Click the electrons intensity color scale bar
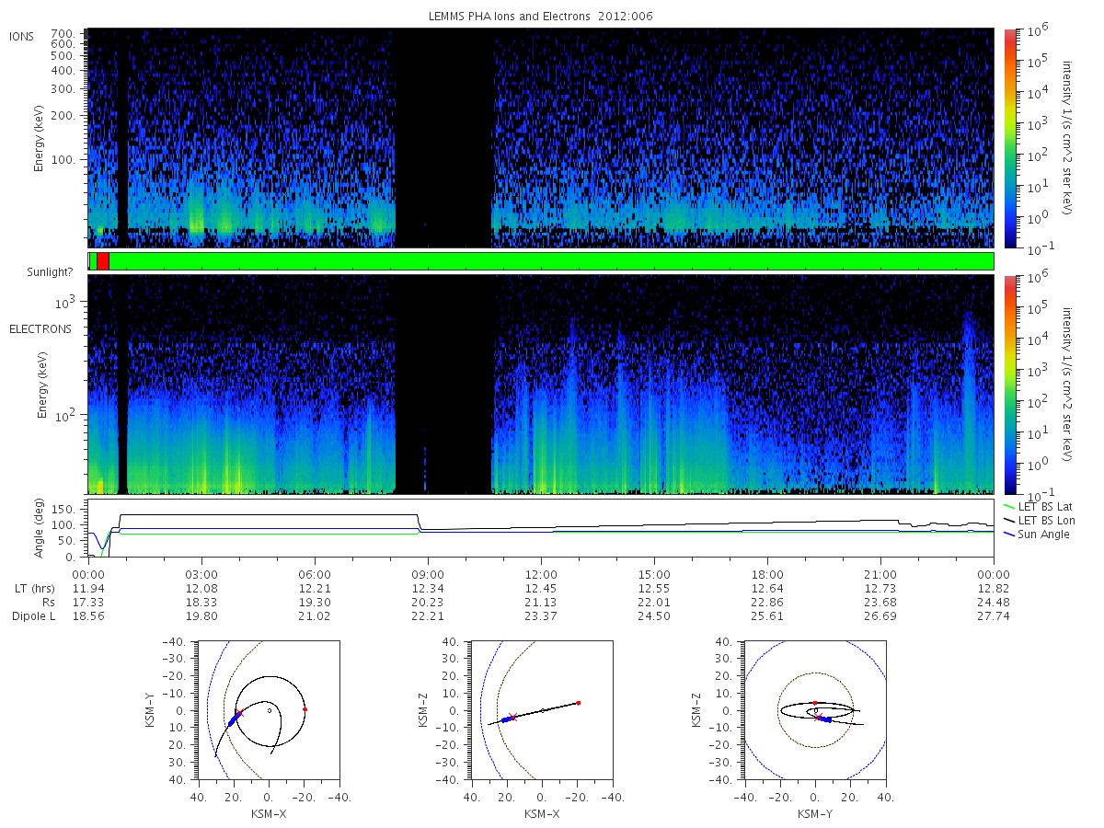The height and width of the screenshot is (828, 1104). (x=1009, y=383)
